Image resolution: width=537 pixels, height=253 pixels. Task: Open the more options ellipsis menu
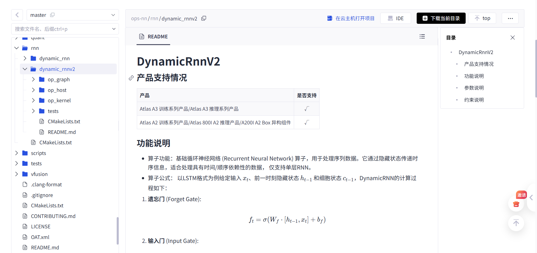tap(510, 18)
